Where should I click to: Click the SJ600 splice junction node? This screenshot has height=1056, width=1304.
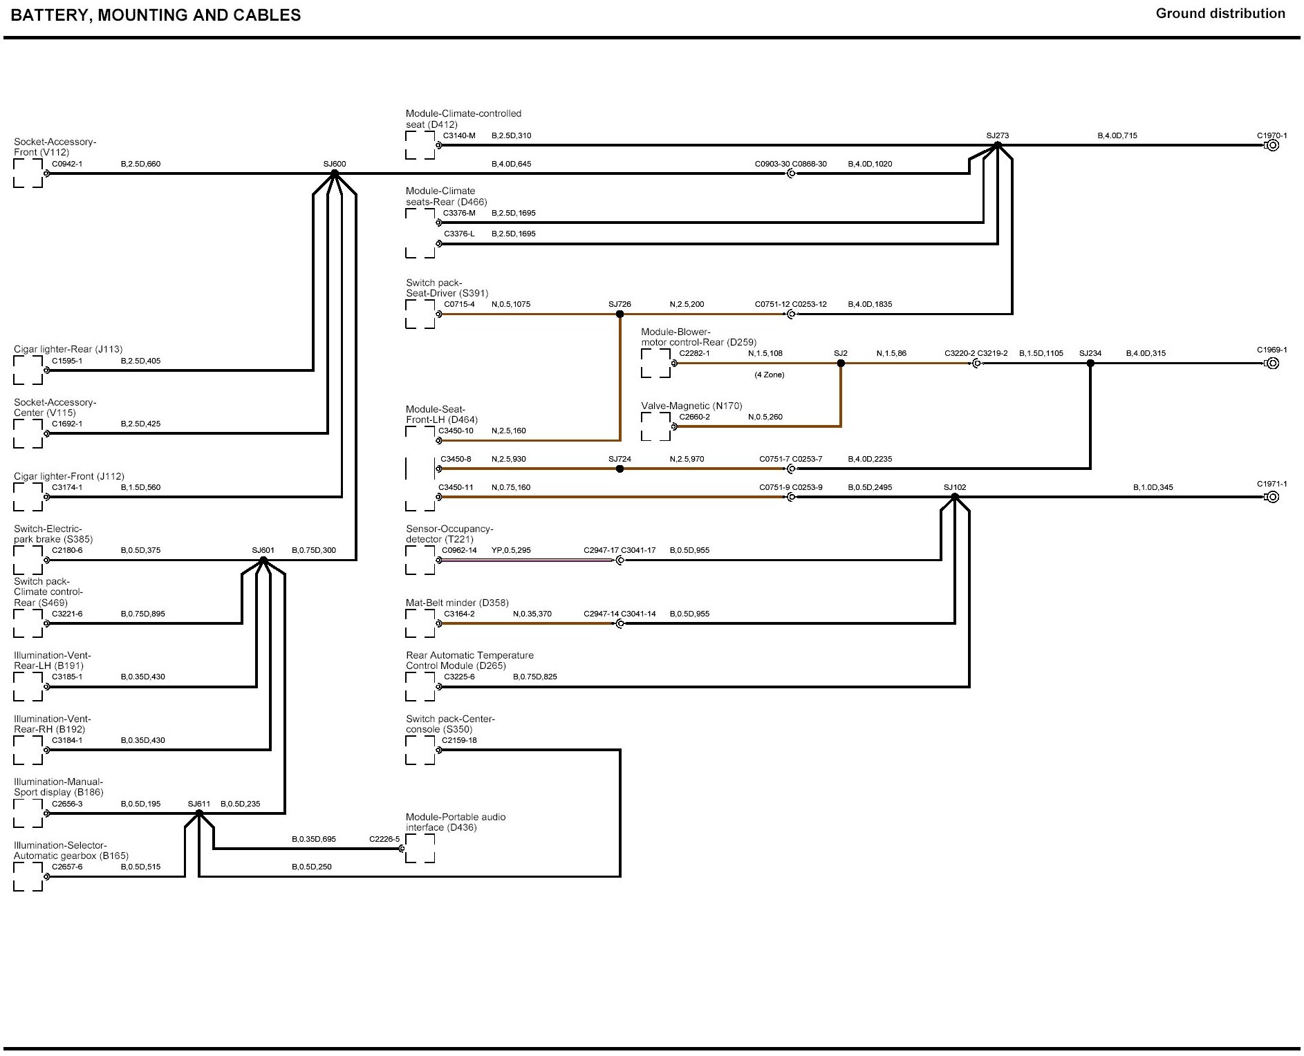click(335, 173)
